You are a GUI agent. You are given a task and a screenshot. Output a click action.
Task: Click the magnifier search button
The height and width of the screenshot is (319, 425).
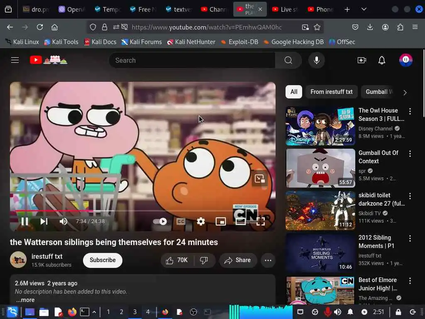(288, 60)
